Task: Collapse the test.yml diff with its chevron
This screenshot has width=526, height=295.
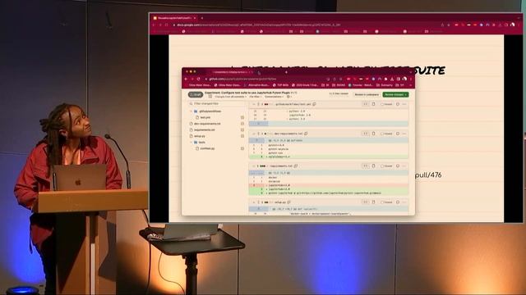Action: (x=253, y=104)
